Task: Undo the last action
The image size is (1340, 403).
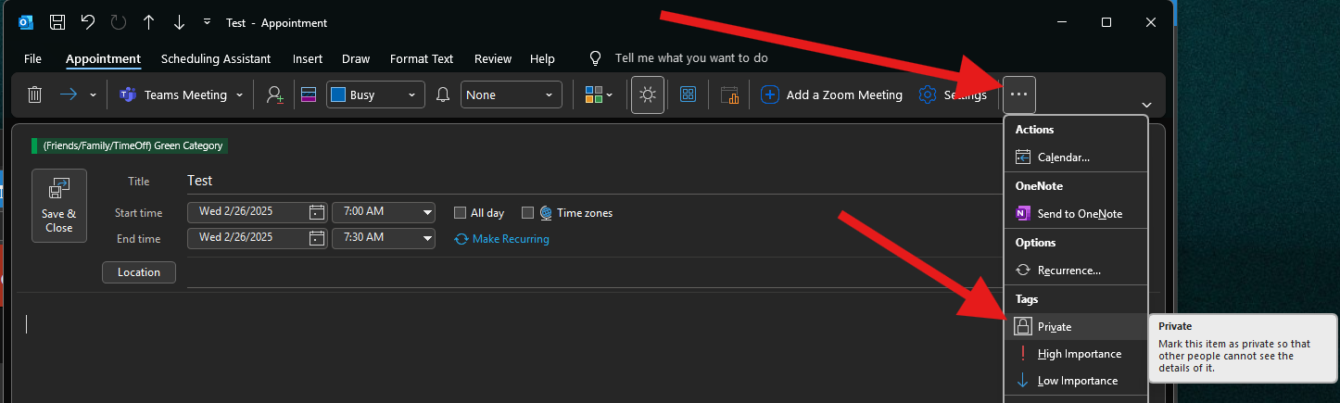Action: [x=87, y=22]
